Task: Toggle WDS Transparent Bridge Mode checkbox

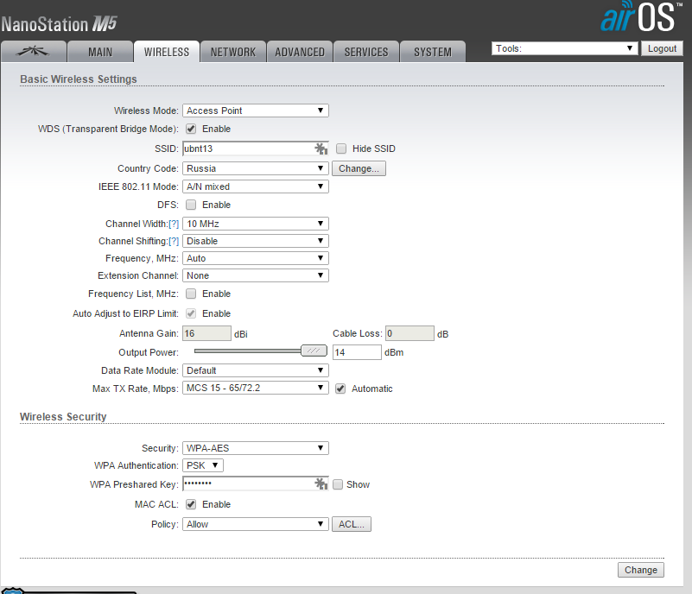Action: pos(191,129)
